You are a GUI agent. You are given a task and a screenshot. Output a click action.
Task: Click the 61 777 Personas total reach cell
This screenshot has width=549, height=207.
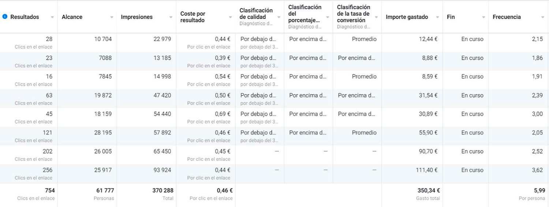(x=87, y=194)
